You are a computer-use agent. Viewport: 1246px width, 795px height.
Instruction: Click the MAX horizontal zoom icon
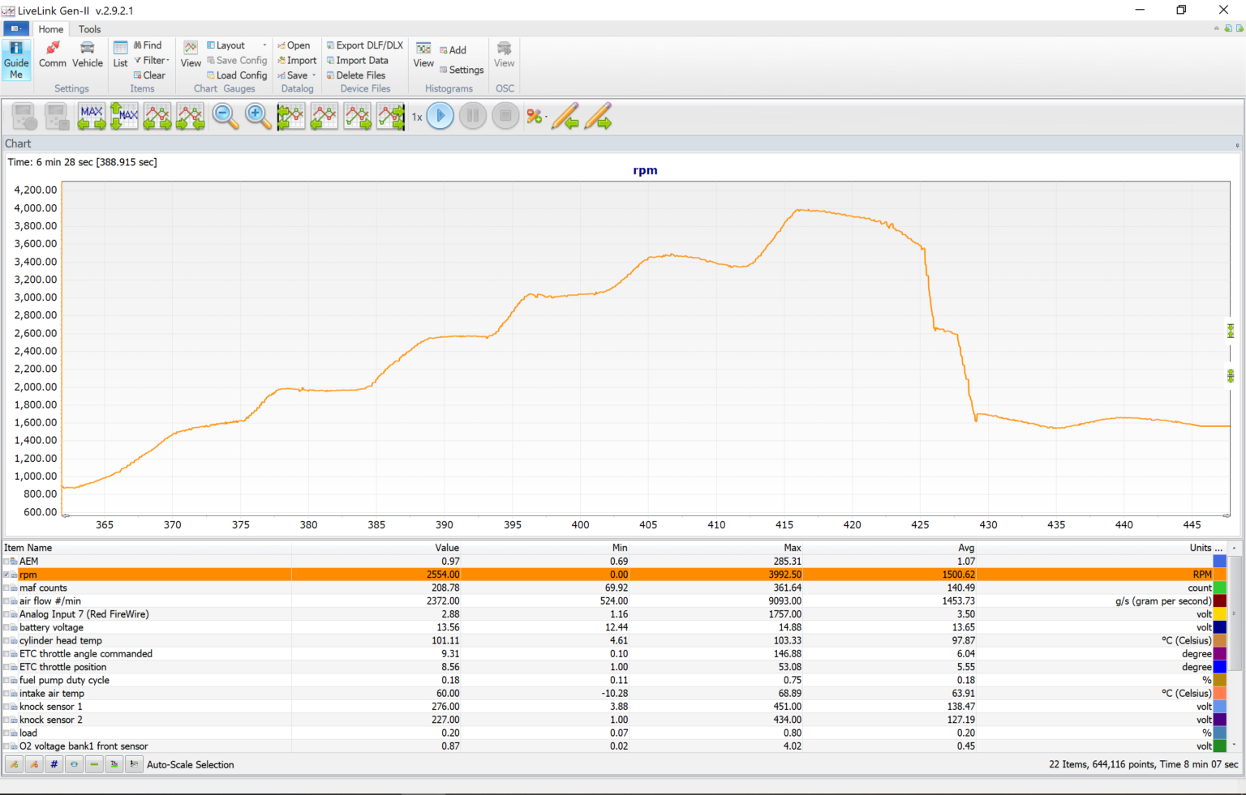pos(92,117)
